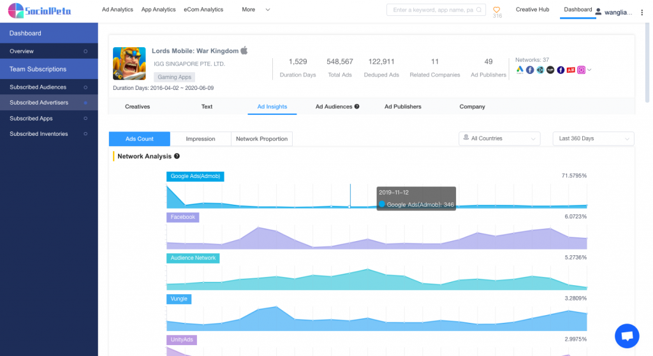Select the Ad Insights tab

[272, 107]
